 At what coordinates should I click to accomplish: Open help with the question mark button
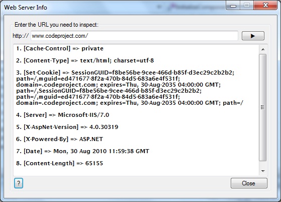19,183
